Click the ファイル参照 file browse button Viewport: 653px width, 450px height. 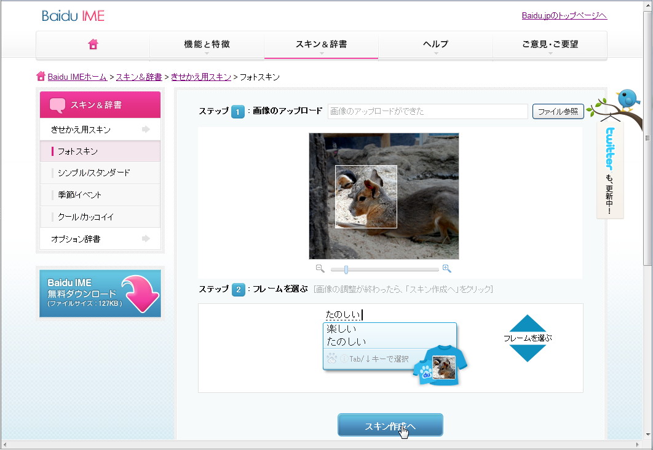558,112
